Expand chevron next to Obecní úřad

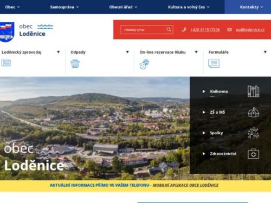click(x=136, y=7)
